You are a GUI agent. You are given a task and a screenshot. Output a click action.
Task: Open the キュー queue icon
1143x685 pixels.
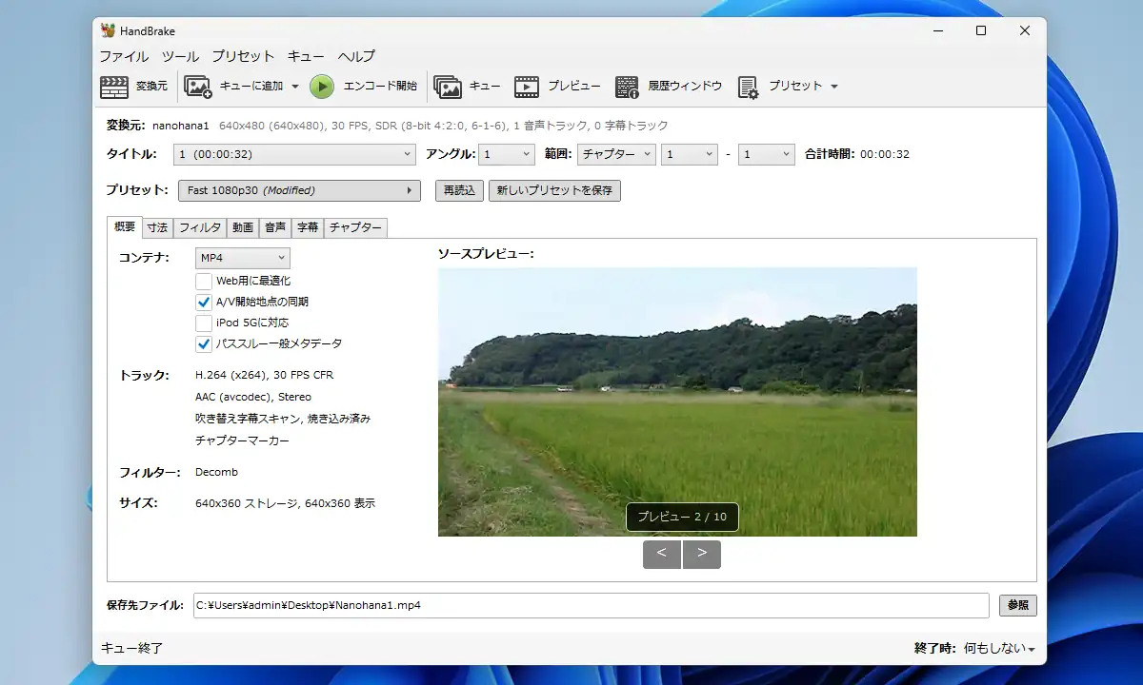448,87
